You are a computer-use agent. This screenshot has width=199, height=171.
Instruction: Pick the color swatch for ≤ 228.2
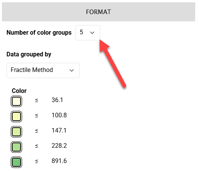click(x=16, y=147)
